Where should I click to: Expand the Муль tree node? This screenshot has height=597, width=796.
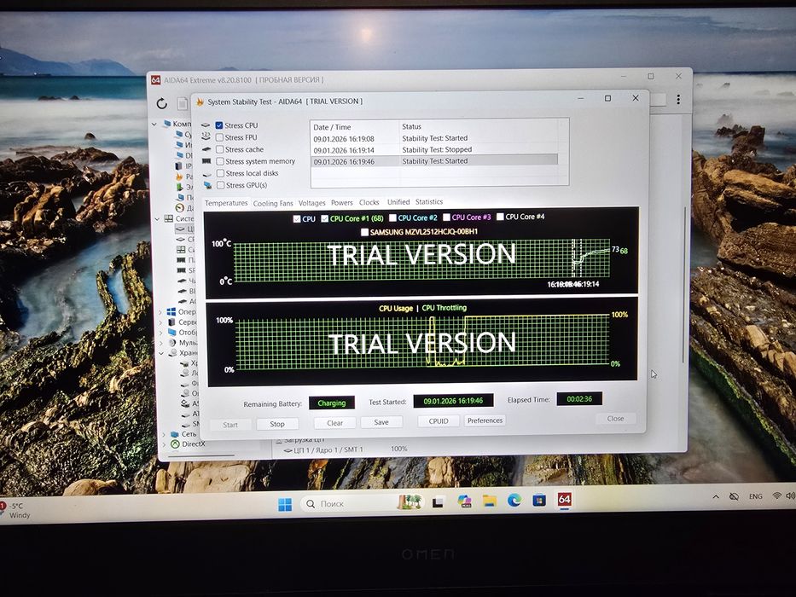point(161,343)
